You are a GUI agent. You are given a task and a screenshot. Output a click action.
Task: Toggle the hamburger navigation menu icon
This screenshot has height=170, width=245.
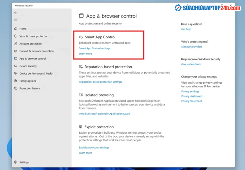tap(16, 20)
